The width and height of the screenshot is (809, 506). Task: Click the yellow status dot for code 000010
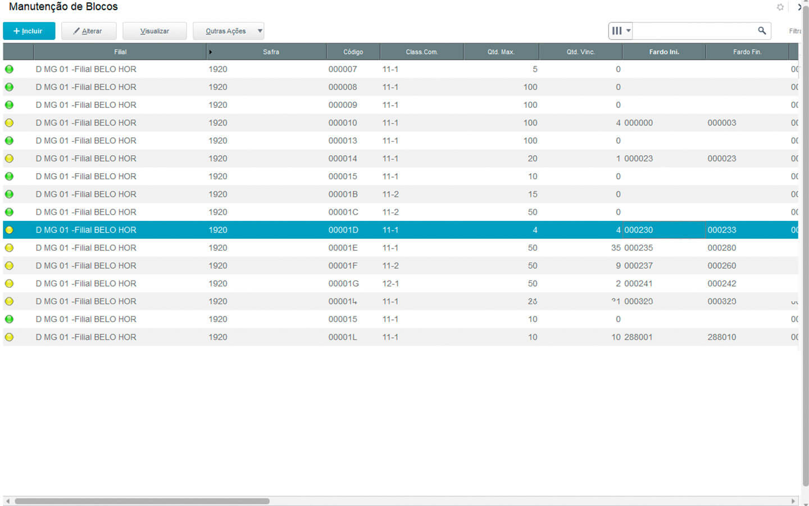coord(10,123)
